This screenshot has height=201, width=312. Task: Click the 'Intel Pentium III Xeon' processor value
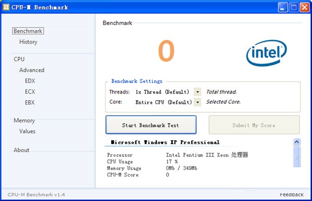point(207,155)
